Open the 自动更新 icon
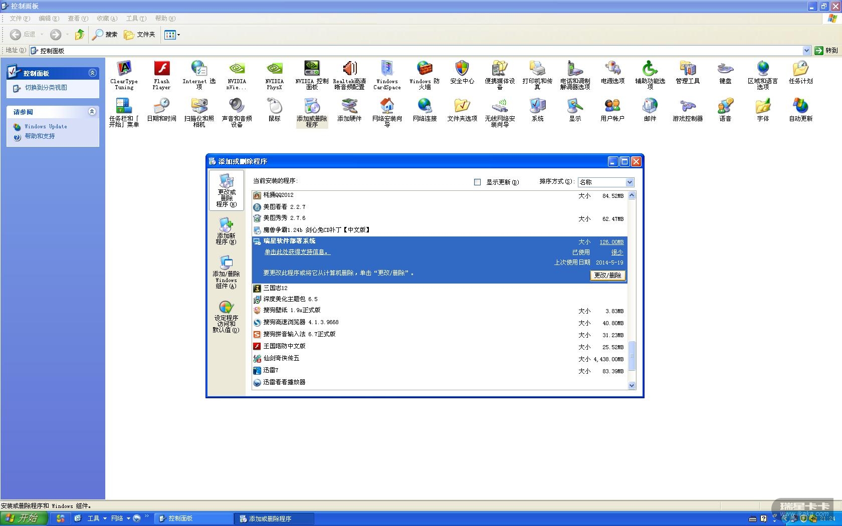This screenshot has height=526, width=842. (800, 110)
